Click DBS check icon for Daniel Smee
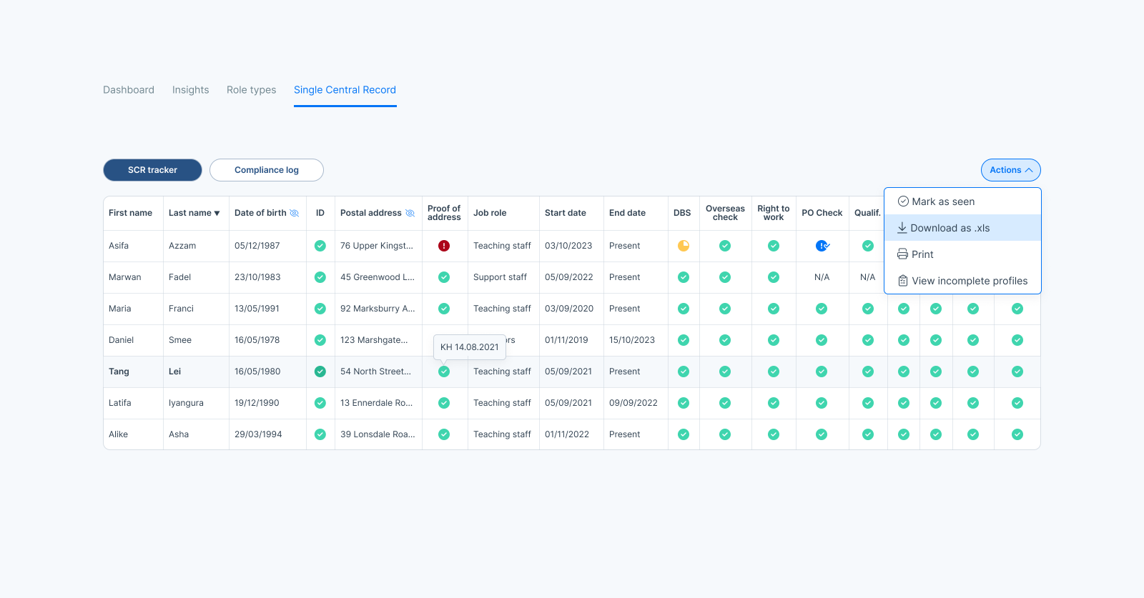The width and height of the screenshot is (1144, 598). (684, 340)
